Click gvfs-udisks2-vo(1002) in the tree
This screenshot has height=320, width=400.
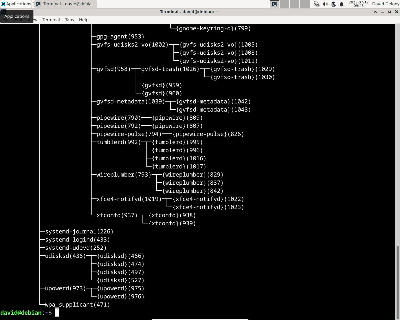[x=132, y=45]
